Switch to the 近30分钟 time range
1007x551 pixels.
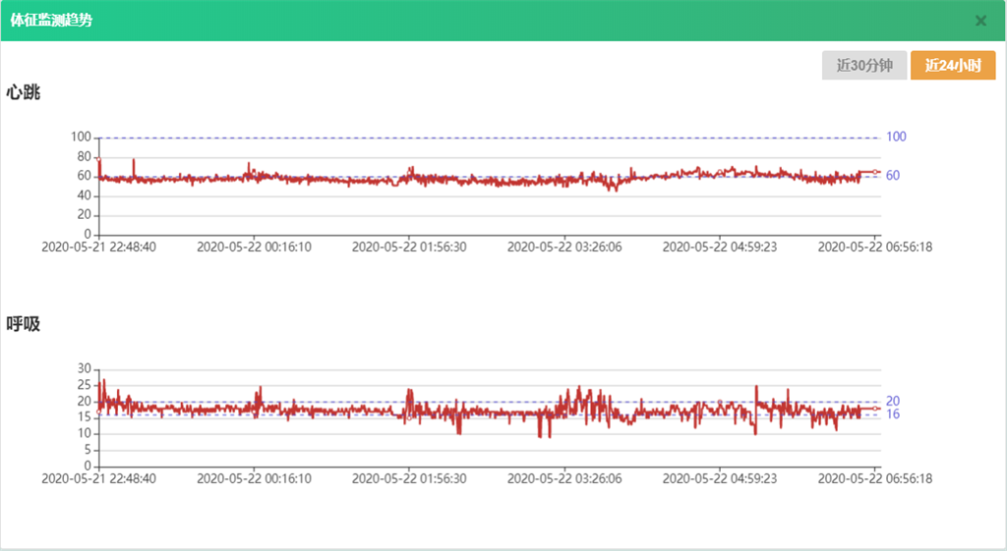(x=863, y=66)
